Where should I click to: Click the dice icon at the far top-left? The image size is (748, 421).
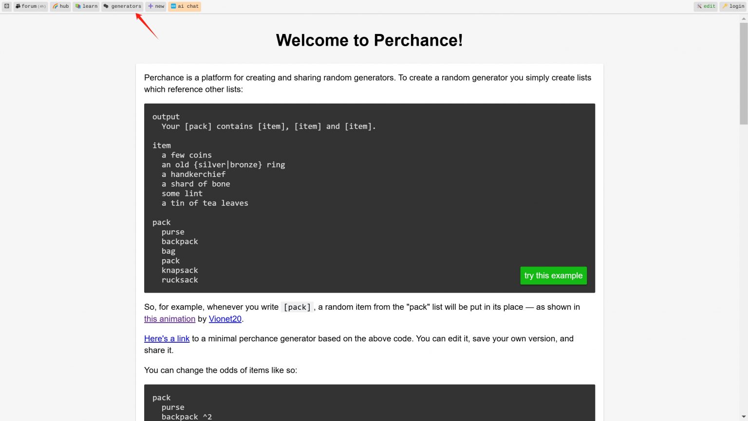6,6
